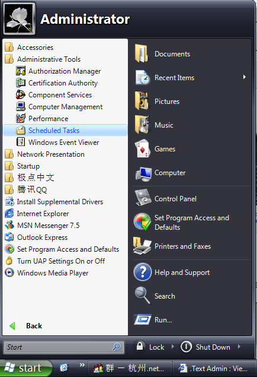Open the Lock options arrow
This screenshot has width=257, height=377.
[172, 347]
